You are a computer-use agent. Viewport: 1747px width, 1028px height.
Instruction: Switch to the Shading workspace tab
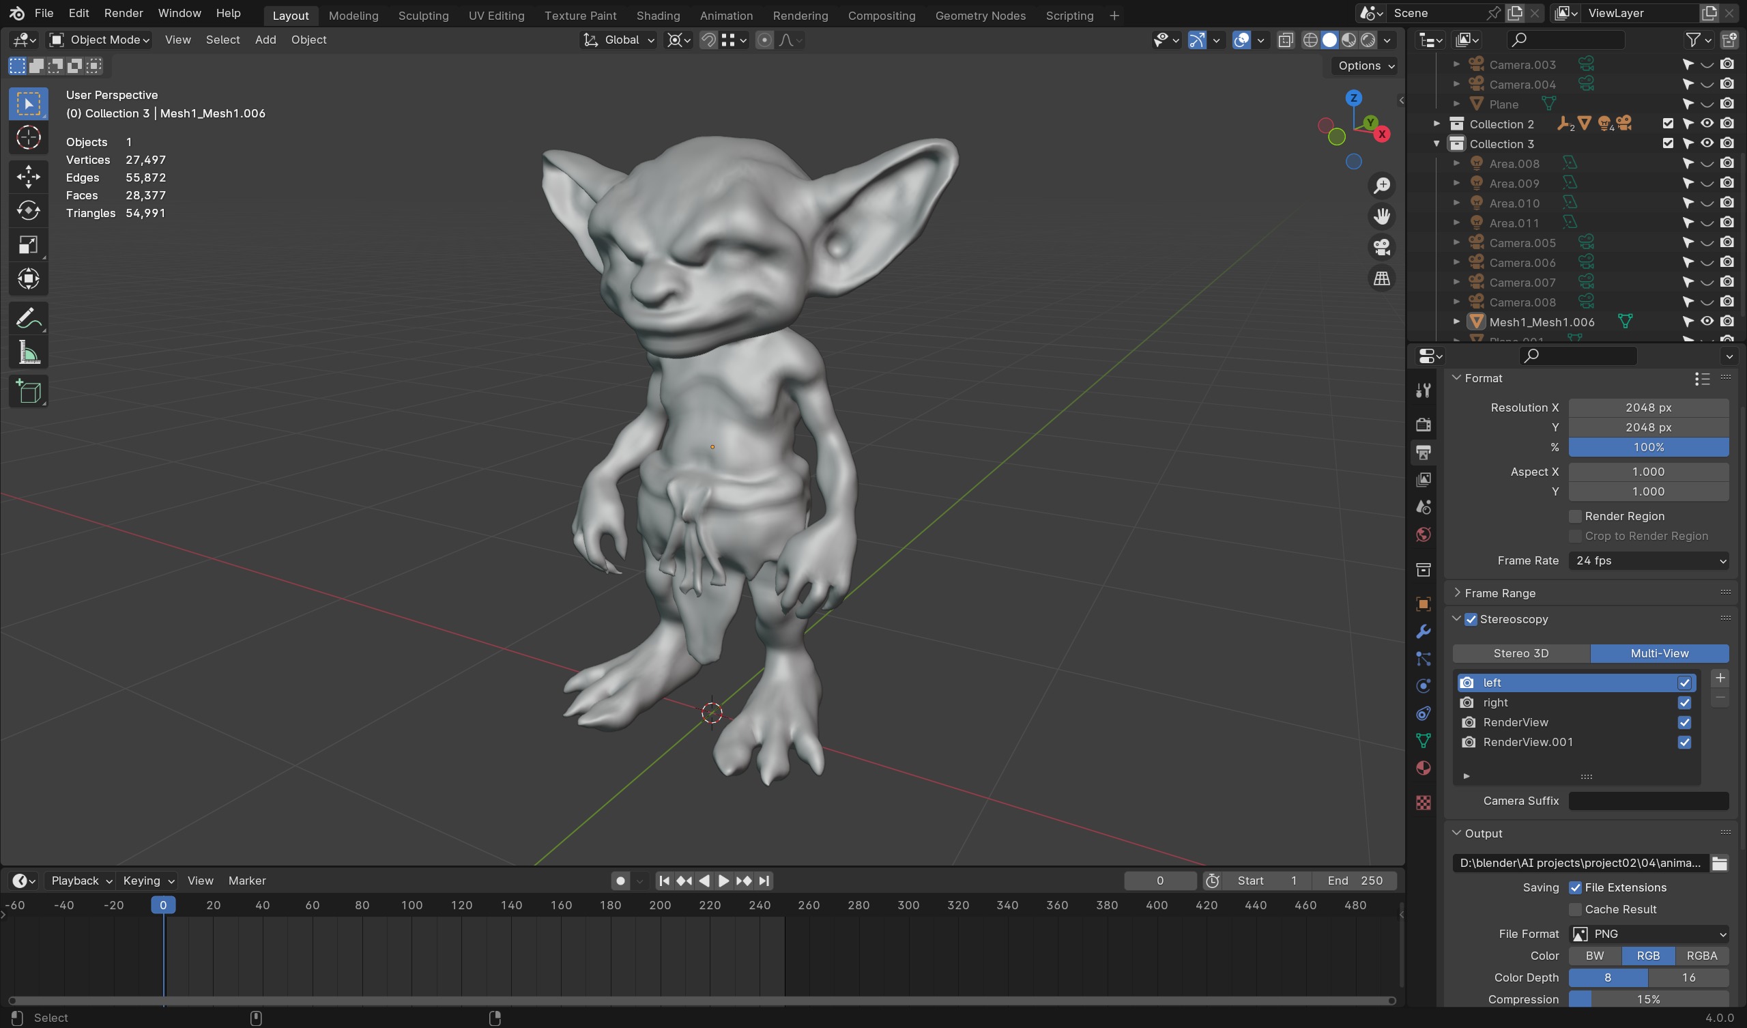658,15
